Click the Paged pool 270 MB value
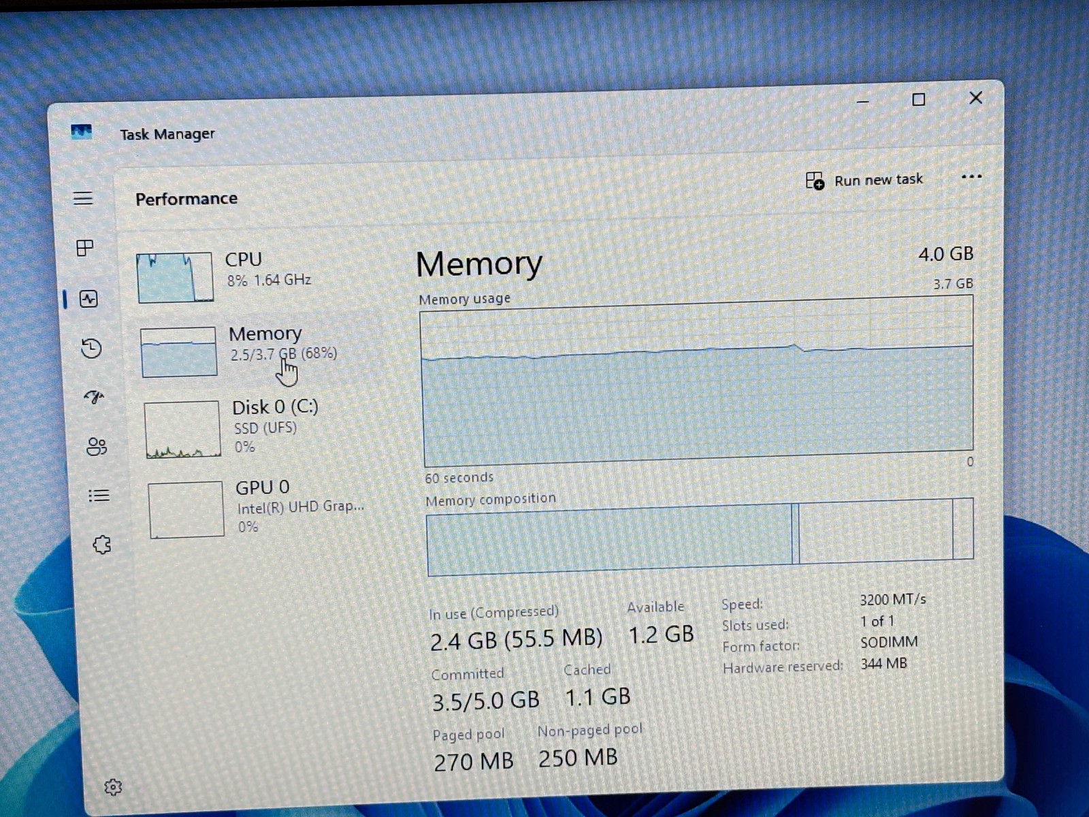The image size is (1089, 817). pyautogui.click(x=473, y=761)
